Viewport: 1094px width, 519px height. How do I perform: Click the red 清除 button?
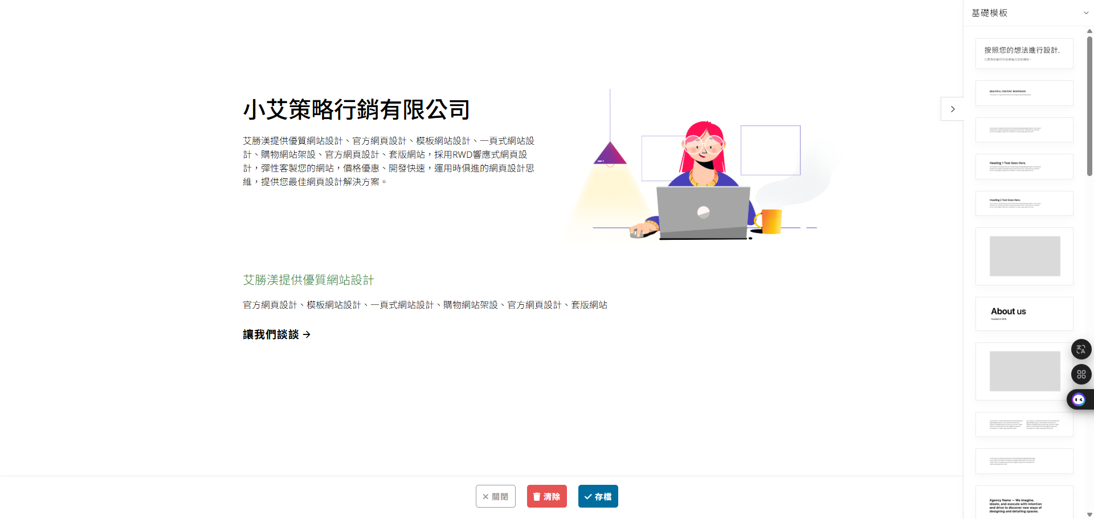(x=546, y=496)
